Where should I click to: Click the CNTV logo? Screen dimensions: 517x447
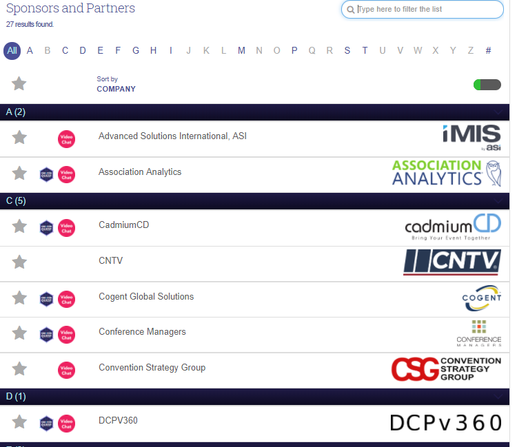pos(452,262)
